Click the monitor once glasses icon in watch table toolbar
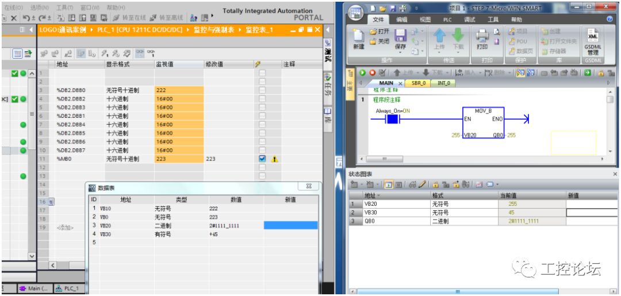Screen dimensions: 621x296 tap(151, 53)
